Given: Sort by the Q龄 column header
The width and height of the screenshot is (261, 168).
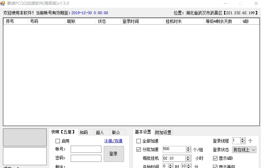Looking at the screenshot, I should [250, 21].
